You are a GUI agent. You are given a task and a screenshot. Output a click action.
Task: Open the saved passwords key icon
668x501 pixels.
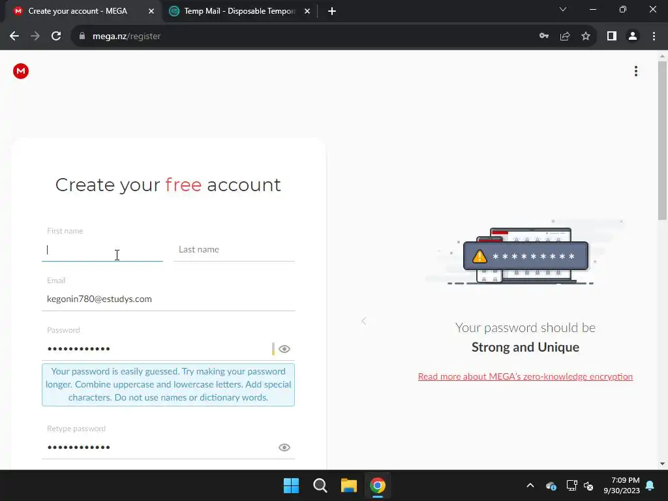(544, 37)
